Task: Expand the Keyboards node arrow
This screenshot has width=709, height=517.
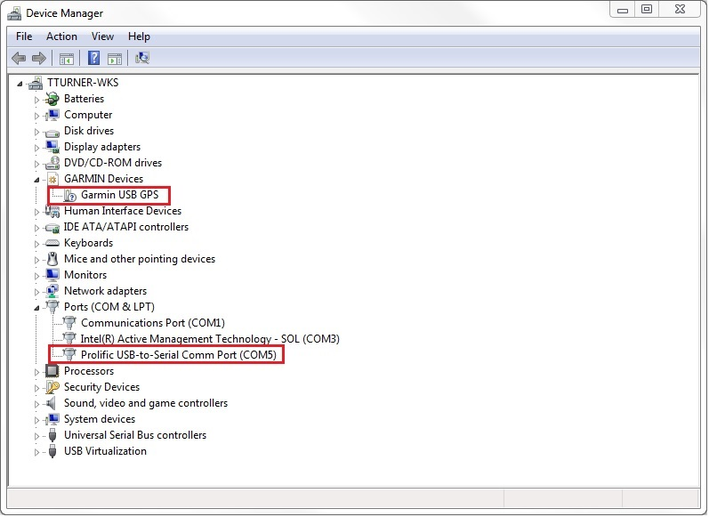Action: click(36, 244)
